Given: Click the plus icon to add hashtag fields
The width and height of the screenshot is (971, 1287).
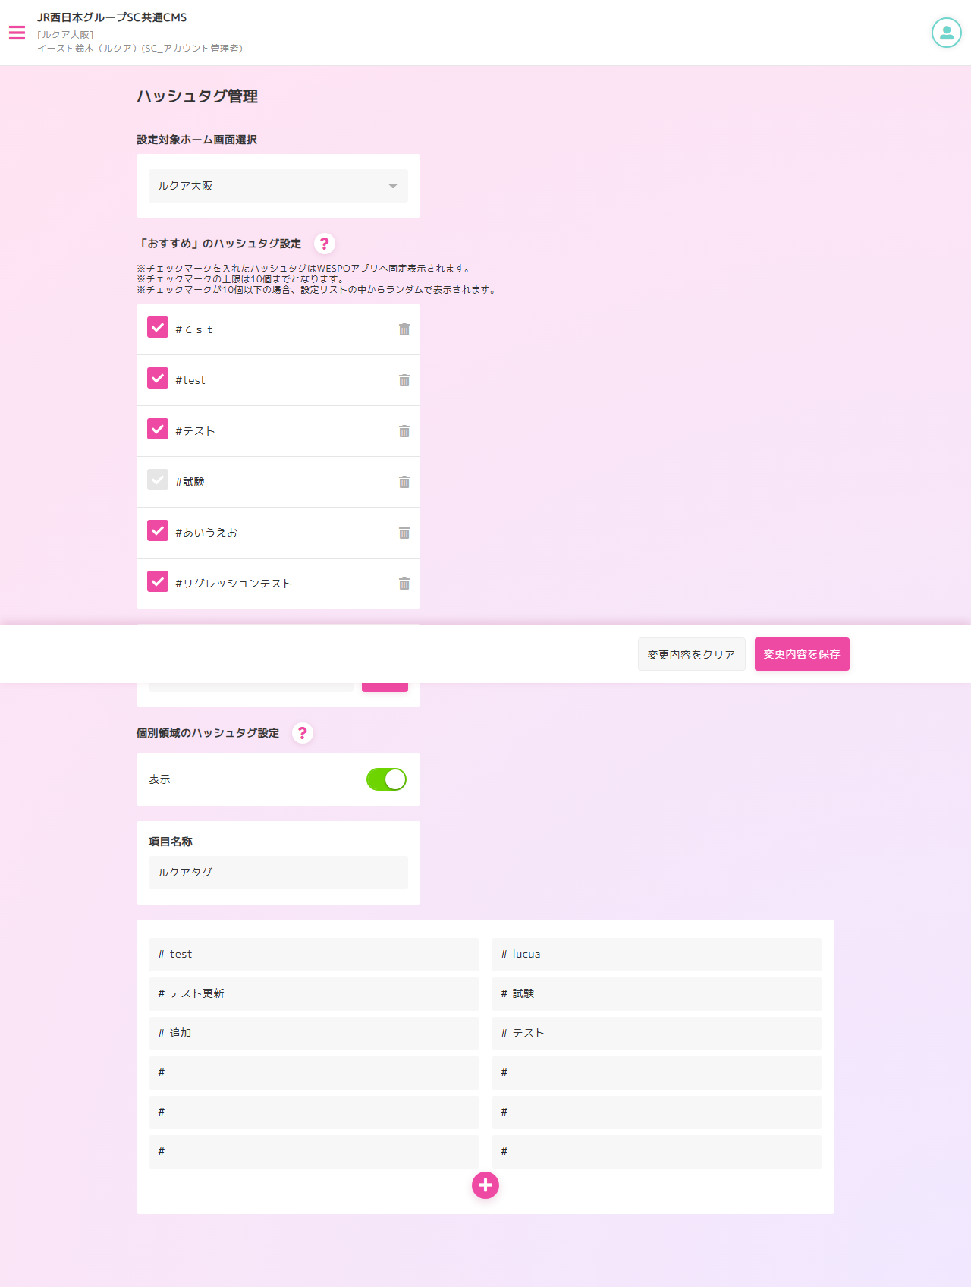Looking at the screenshot, I should click(485, 1185).
